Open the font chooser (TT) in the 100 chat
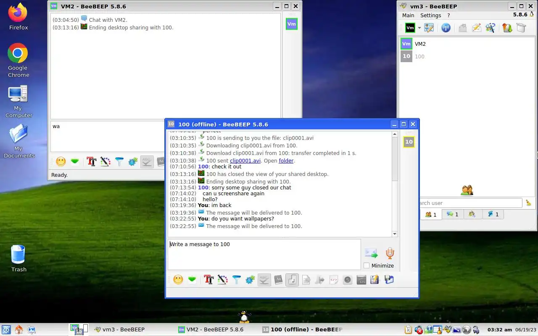The width and height of the screenshot is (538, 336). pyautogui.click(x=208, y=280)
